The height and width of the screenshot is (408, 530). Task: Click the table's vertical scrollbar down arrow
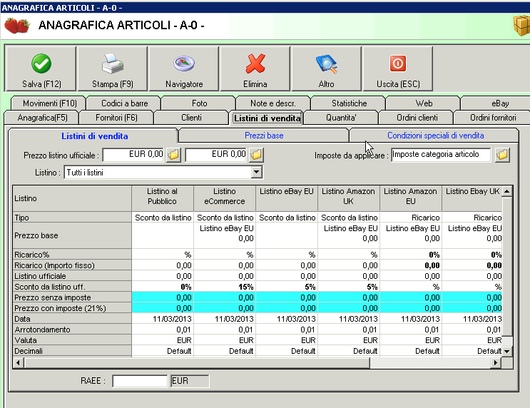pyautogui.click(x=507, y=352)
